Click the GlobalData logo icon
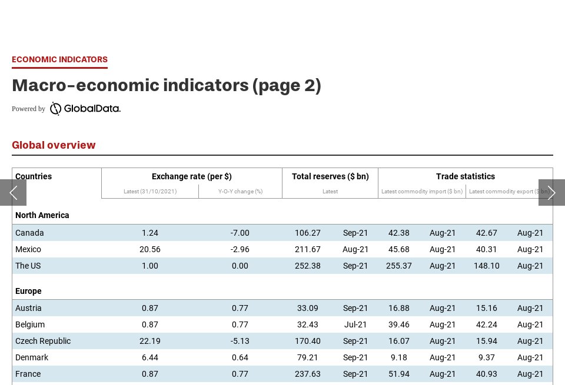 click(x=55, y=109)
